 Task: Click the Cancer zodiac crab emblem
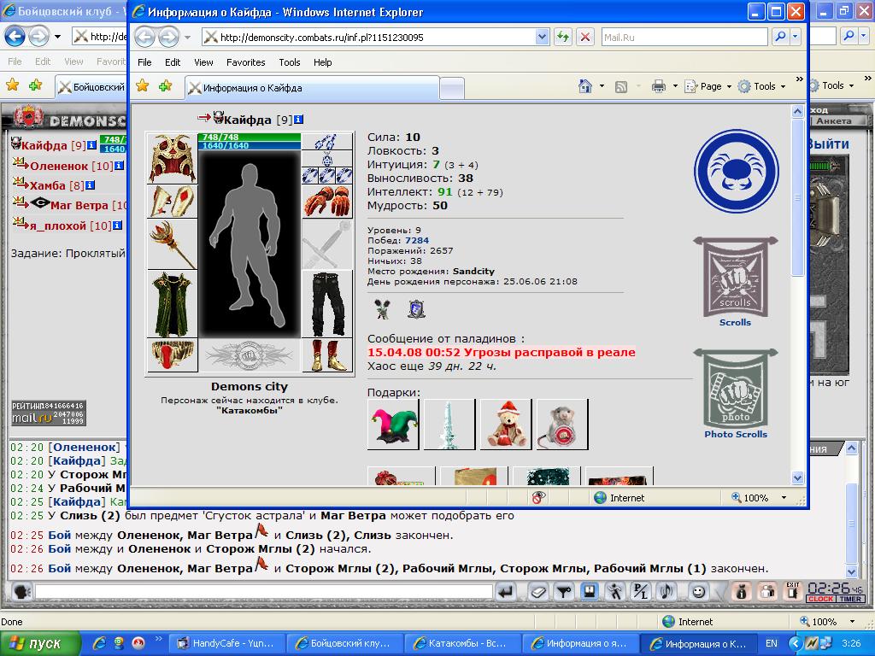click(736, 171)
